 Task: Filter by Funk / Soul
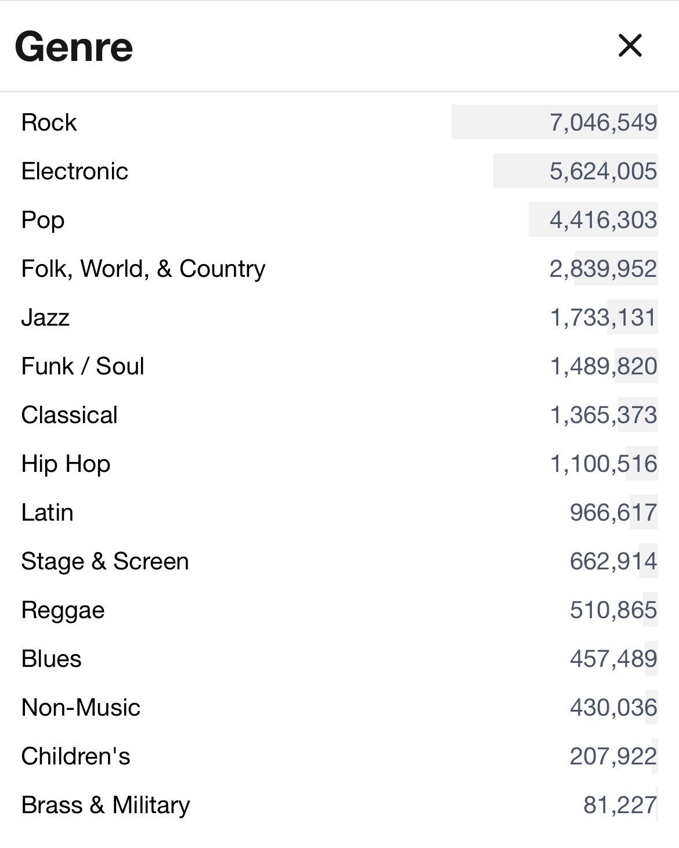tap(339, 366)
